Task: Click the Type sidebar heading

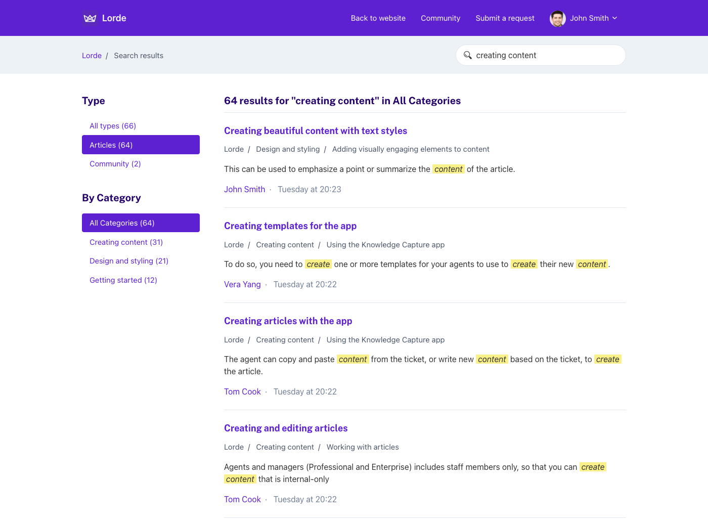Action: [94, 101]
